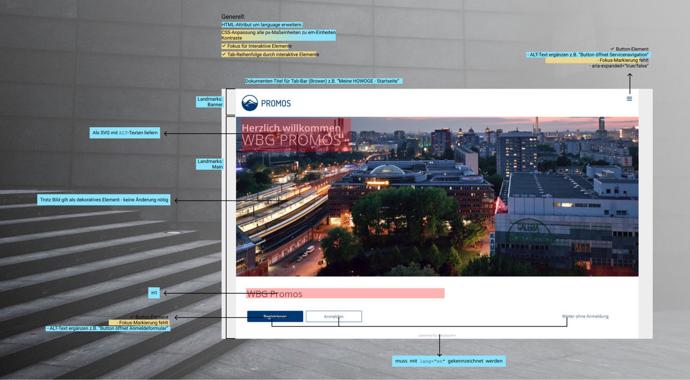This screenshot has height=380, width=690.
Task: Select the "Landmarks: Main" label
Action: pyautogui.click(x=209, y=164)
